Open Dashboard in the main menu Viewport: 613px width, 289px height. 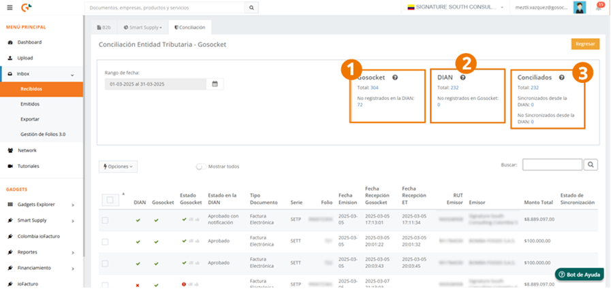click(29, 42)
